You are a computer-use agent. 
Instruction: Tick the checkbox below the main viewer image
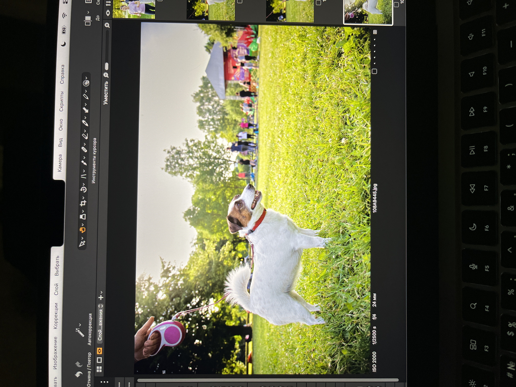374,71
